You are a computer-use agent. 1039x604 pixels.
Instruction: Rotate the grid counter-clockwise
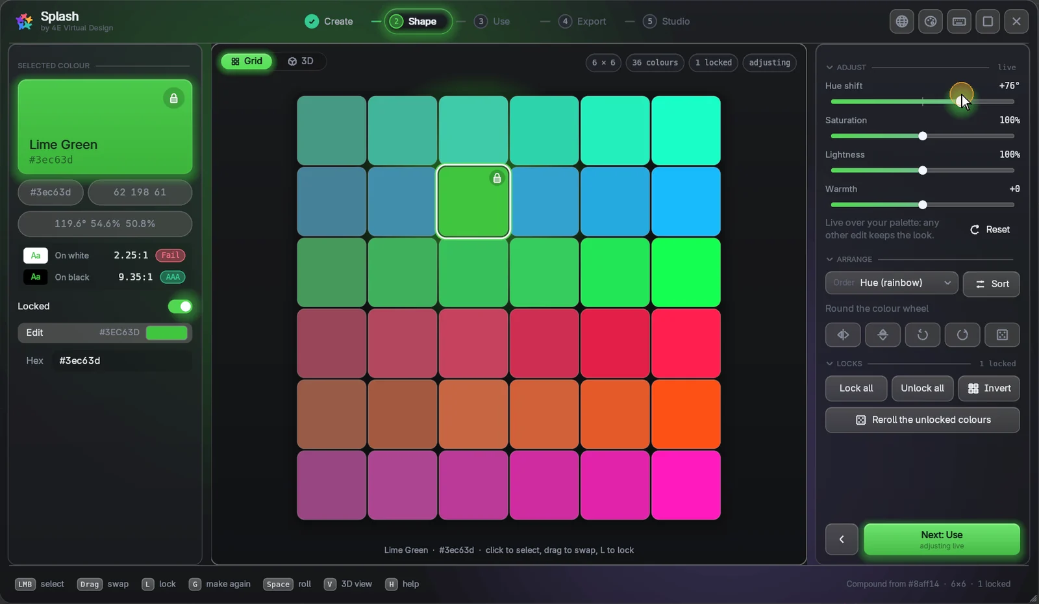click(922, 335)
